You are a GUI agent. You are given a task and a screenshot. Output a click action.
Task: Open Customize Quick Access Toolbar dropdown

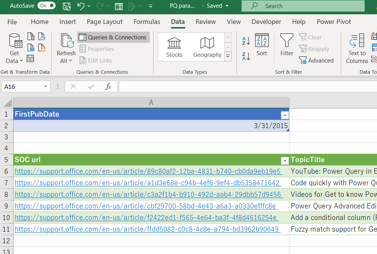pos(150,6)
